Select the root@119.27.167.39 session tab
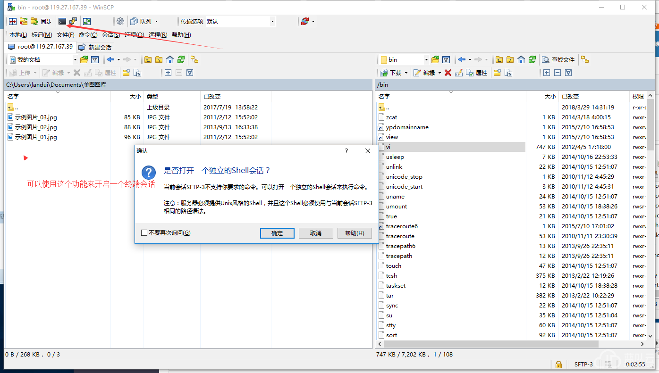Screen dimensions: 659x373 coord(40,47)
